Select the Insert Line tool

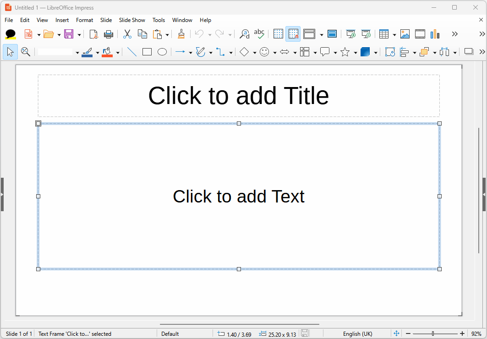pos(132,52)
